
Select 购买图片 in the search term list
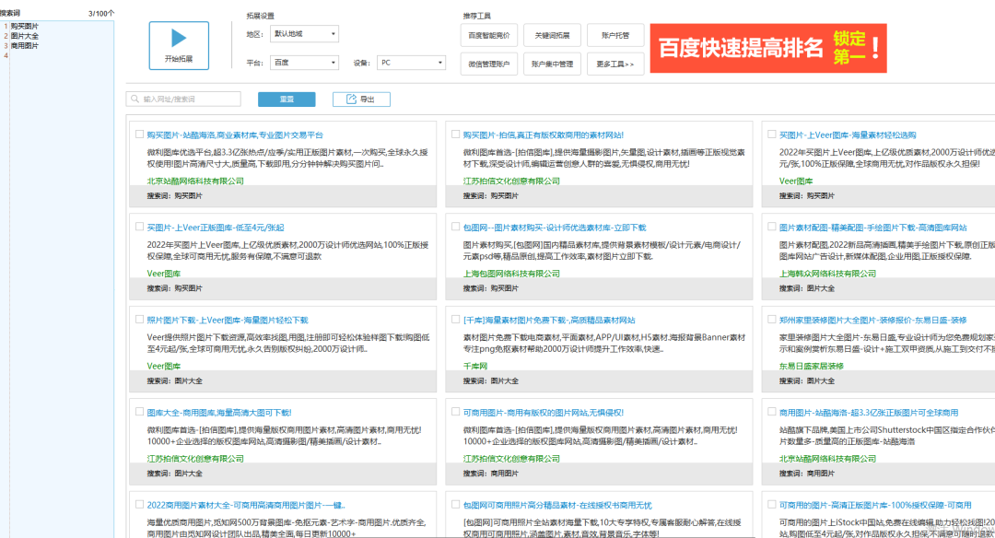pyautogui.click(x=25, y=26)
